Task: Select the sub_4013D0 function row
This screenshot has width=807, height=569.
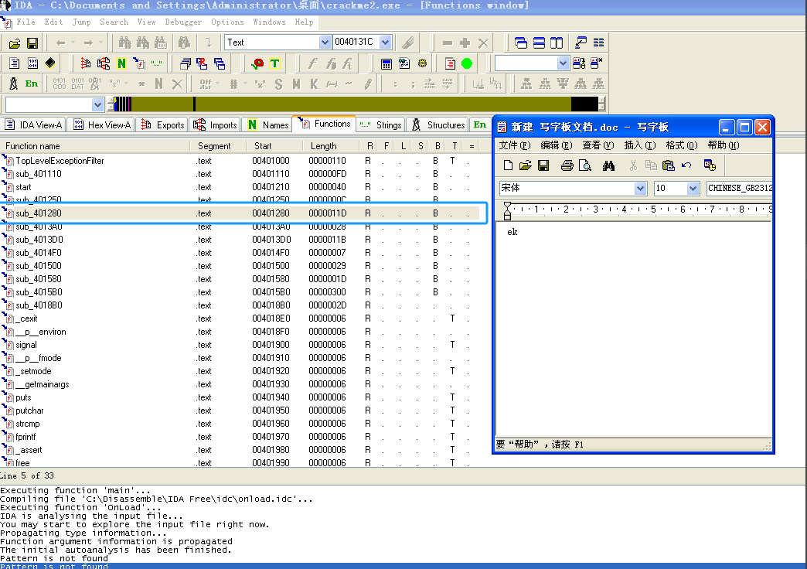Action: (x=240, y=240)
